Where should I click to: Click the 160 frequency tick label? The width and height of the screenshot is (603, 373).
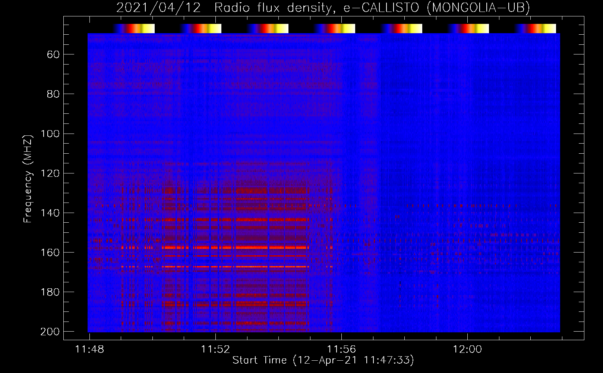point(50,253)
